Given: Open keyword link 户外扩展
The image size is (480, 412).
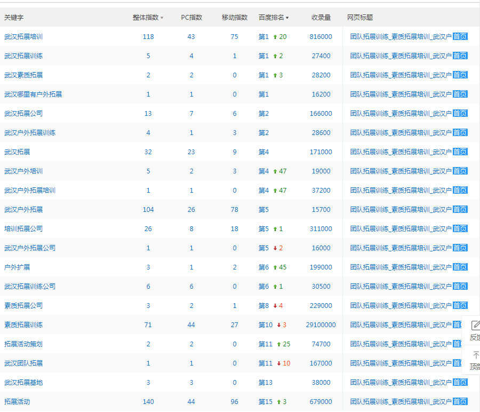Looking at the screenshot, I should click(x=17, y=267).
